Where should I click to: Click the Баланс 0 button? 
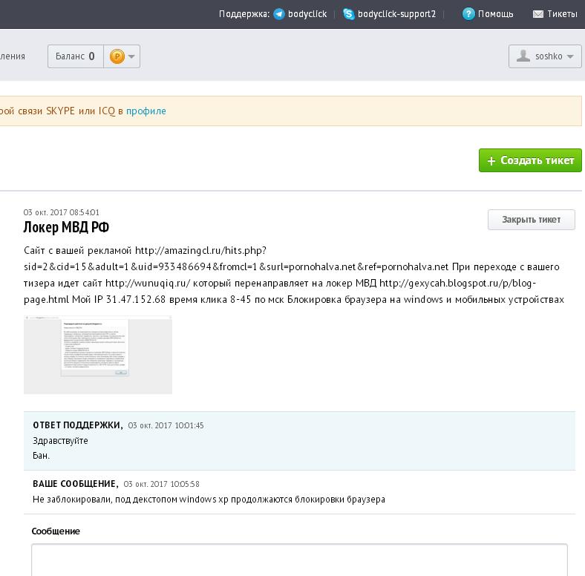point(75,56)
